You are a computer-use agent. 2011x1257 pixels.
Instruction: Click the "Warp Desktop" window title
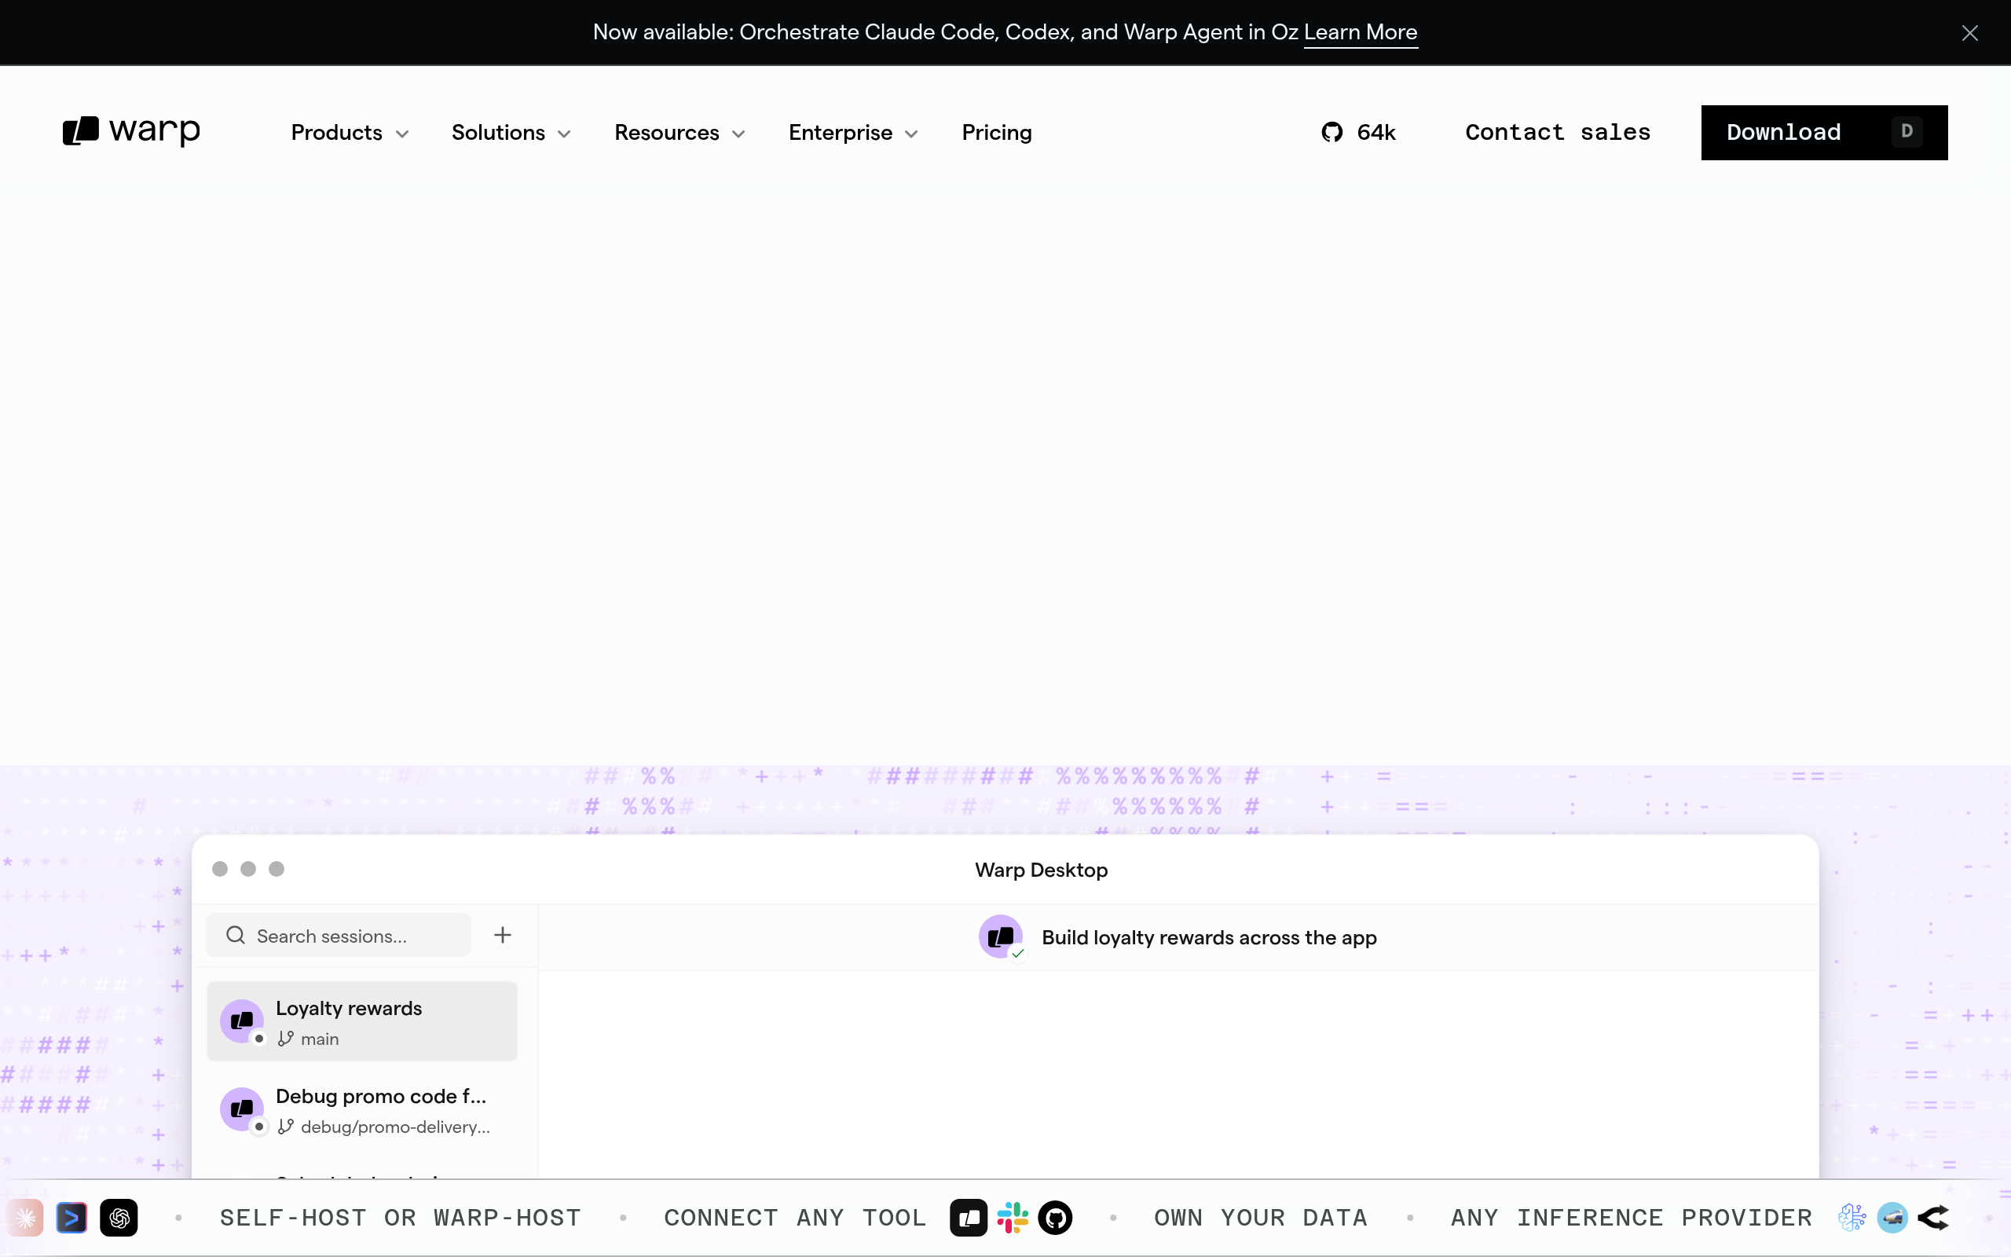tap(1041, 870)
